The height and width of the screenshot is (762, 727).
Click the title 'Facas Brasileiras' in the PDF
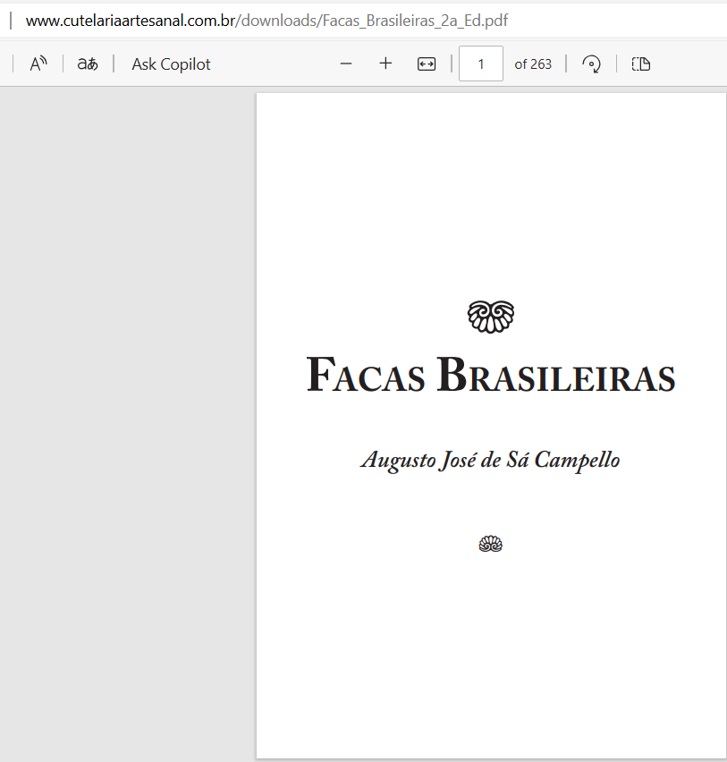tap(491, 374)
